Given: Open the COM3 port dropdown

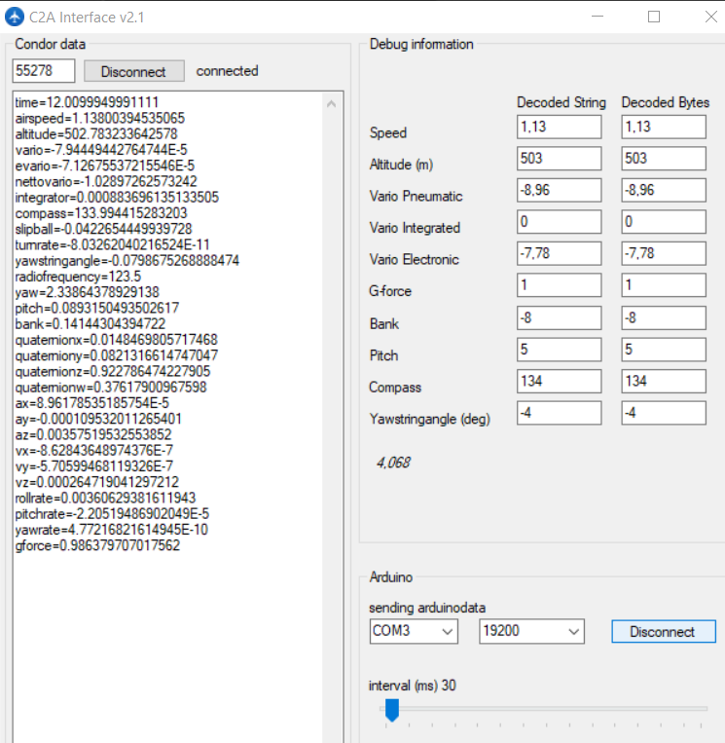Looking at the screenshot, I should coord(414,631).
